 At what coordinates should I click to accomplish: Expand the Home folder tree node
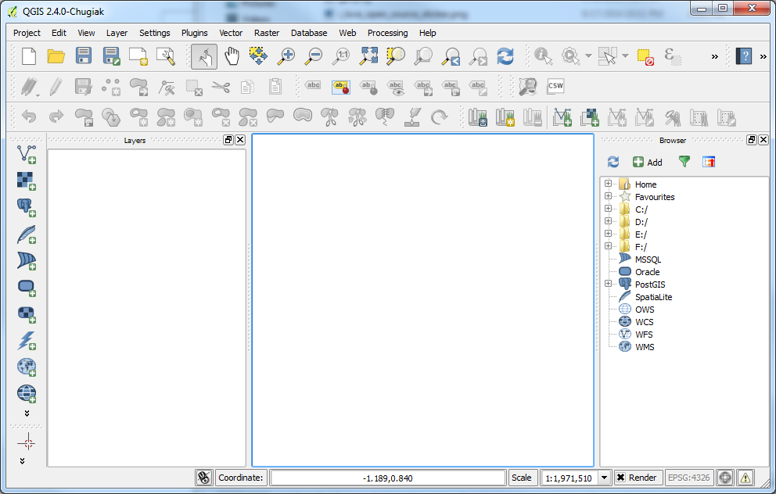[x=608, y=184]
